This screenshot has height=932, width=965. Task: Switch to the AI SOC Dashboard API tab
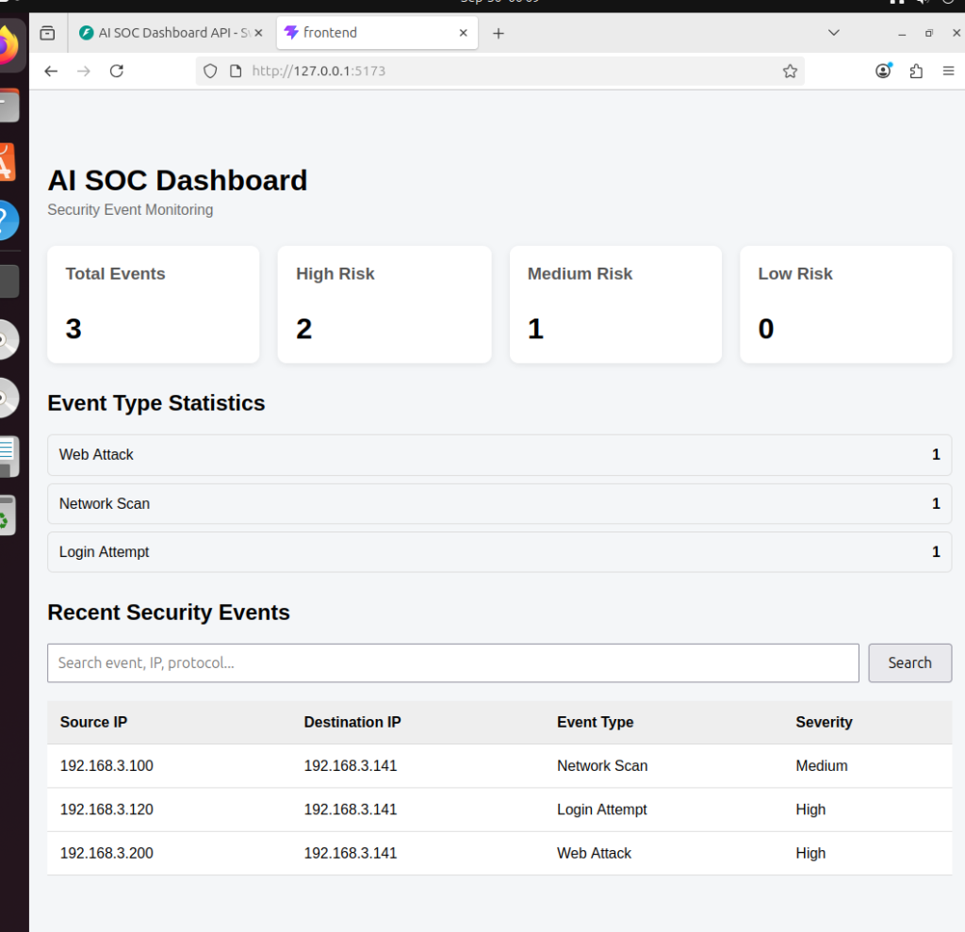(172, 33)
